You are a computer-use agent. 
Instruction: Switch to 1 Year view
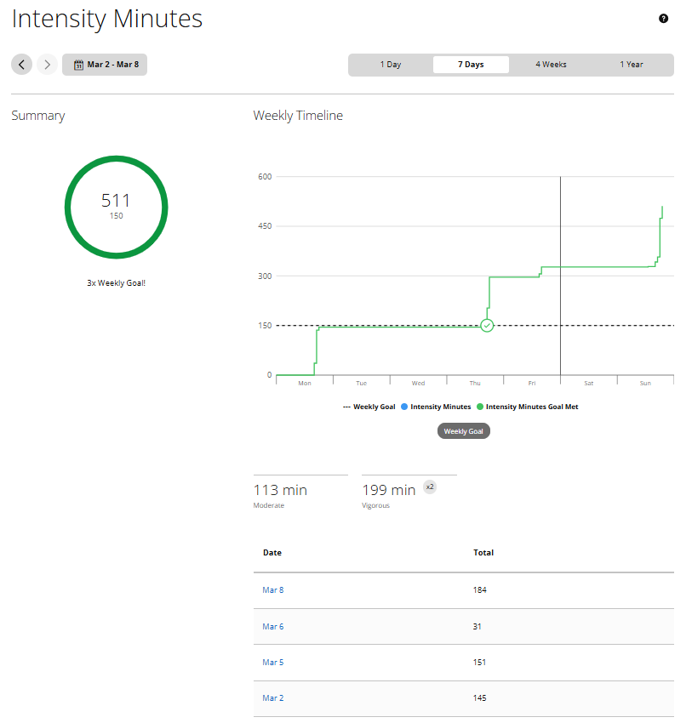pyautogui.click(x=632, y=65)
